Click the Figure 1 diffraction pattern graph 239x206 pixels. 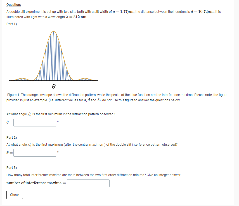(53, 56)
